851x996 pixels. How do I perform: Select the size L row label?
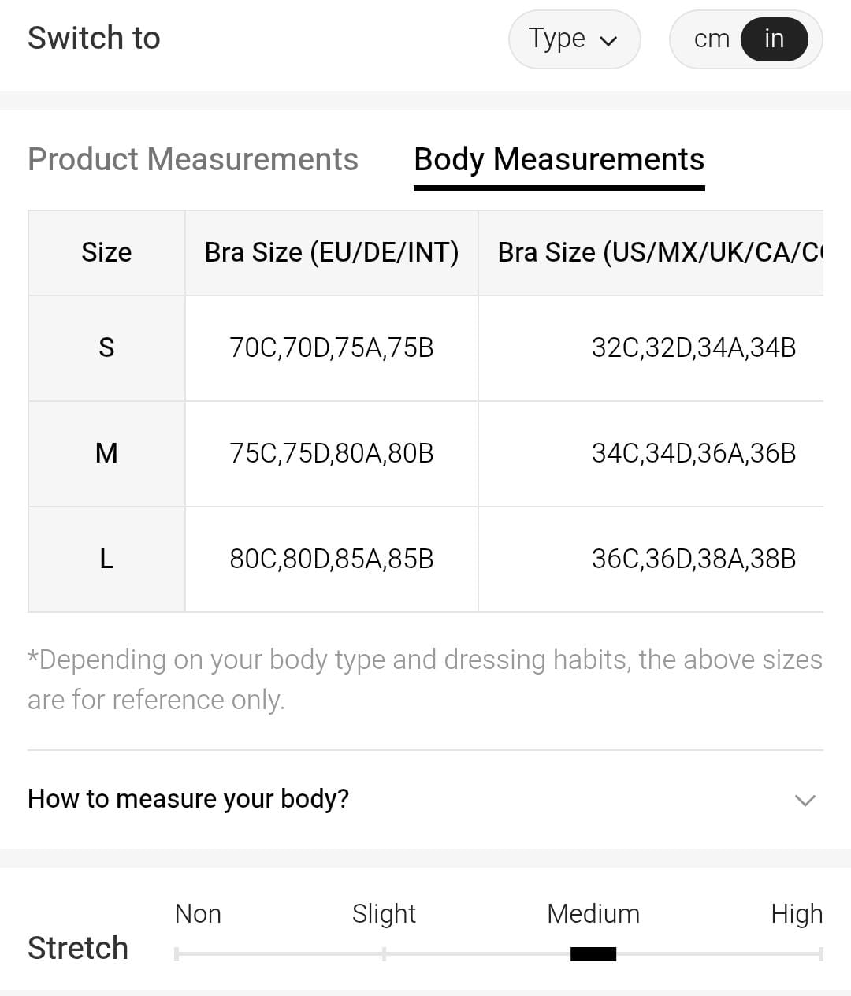click(106, 559)
